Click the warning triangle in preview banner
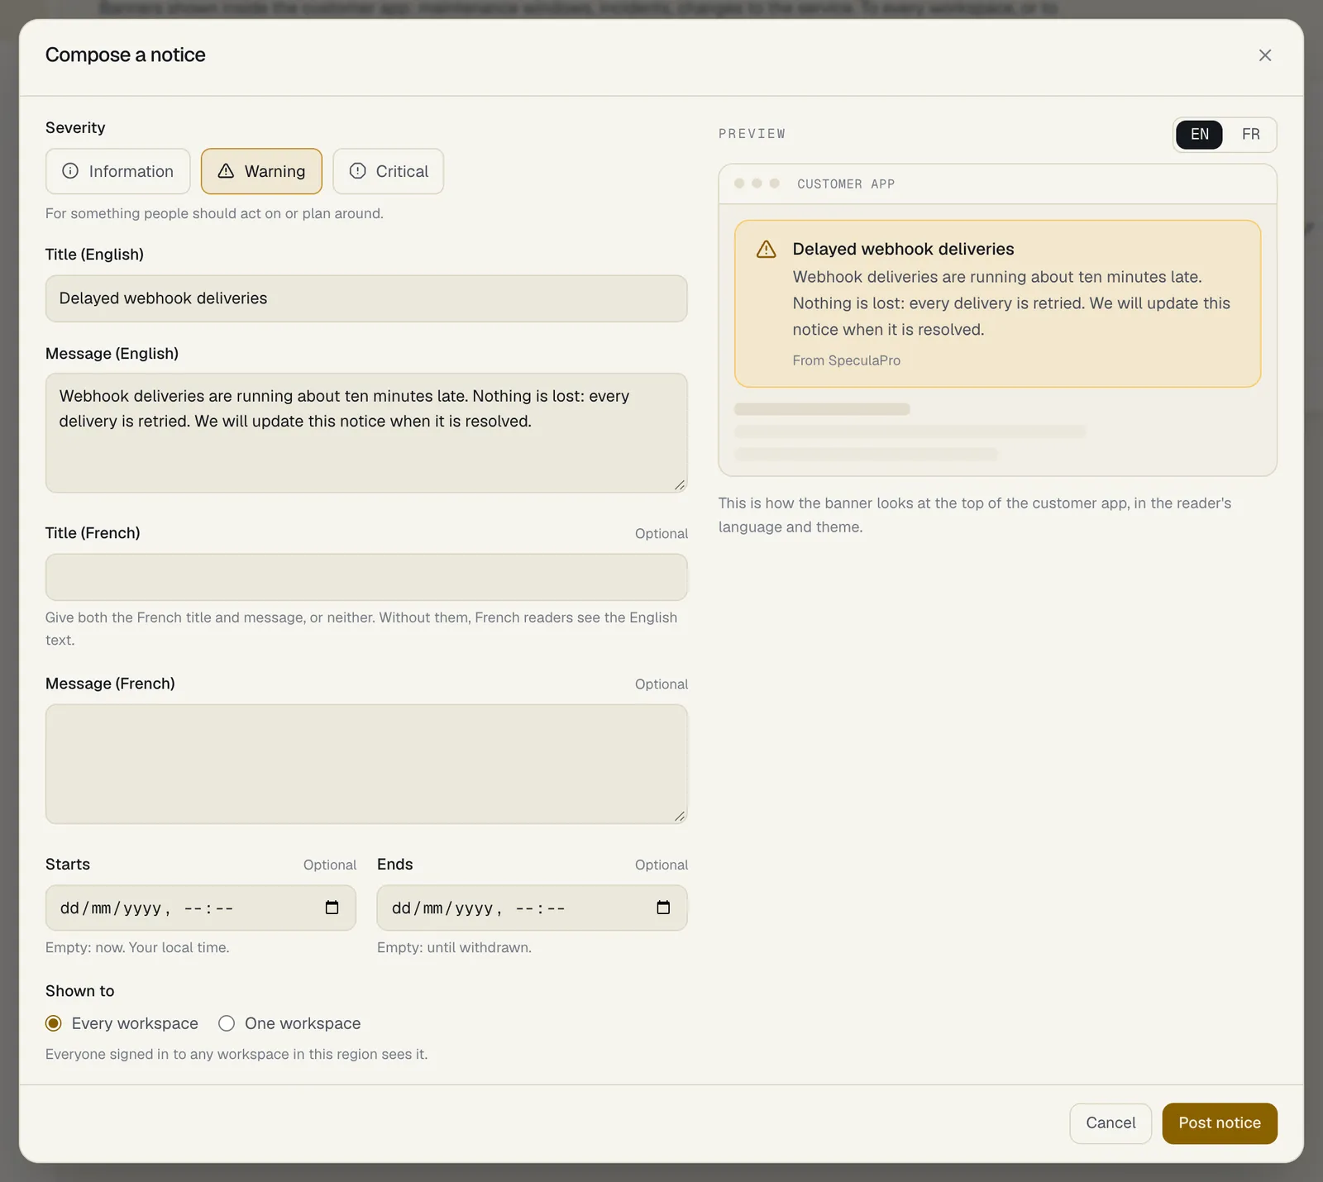The image size is (1323, 1182). click(767, 250)
